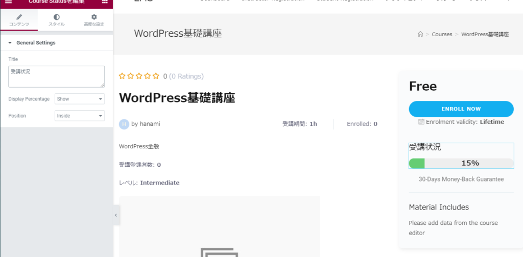Collapse the editor panel with side arrow
Image resolution: width=523 pixels, height=257 pixels.
[x=116, y=215]
